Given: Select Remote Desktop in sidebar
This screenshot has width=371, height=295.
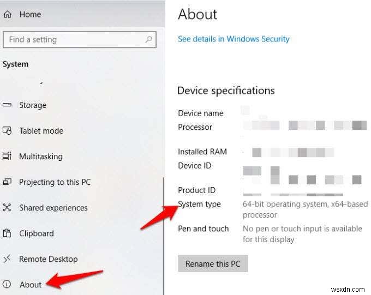Looking at the screenshot, I should pyautogui.click(x=48, y=259).
